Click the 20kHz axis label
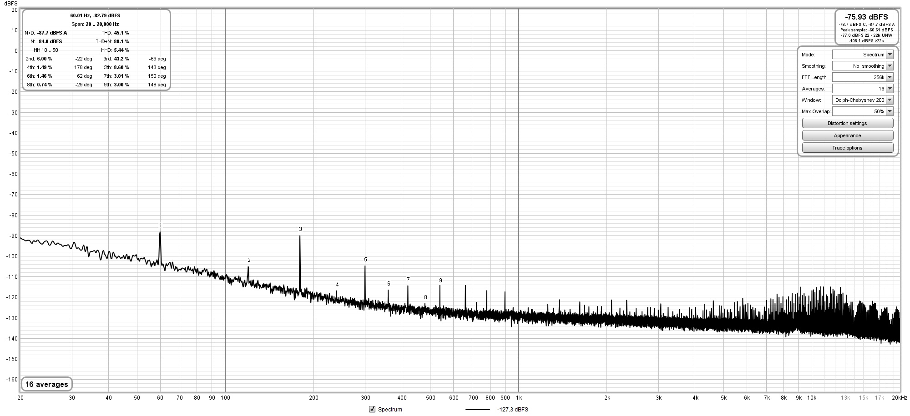 (x=900, y=398)
